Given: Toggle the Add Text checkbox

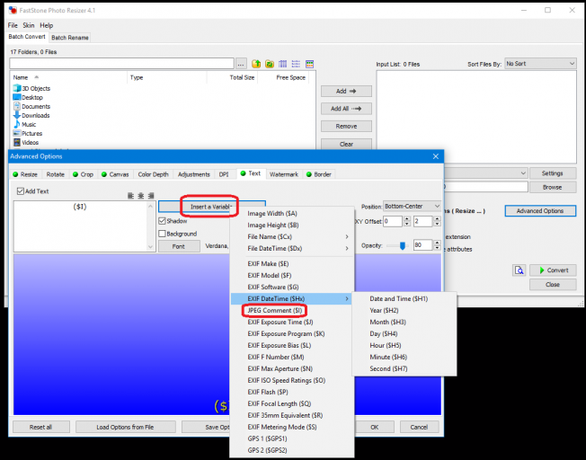Looking at the screenshot, I should pyautogui.click(x=21, y=191).
